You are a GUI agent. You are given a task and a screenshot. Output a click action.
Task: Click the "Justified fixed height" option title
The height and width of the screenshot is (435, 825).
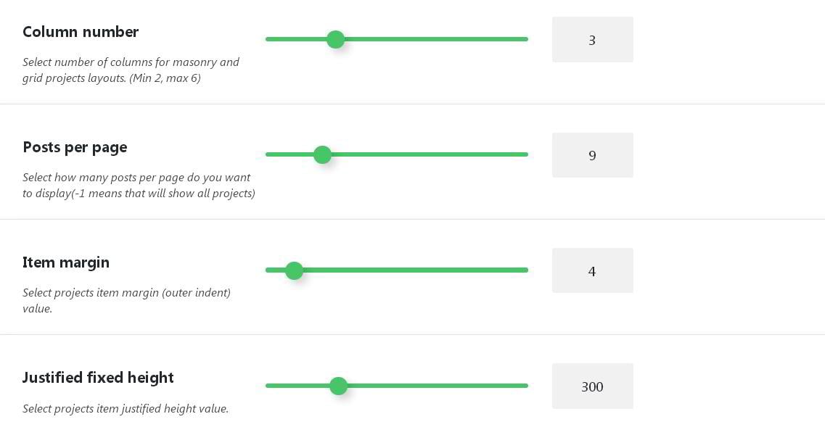(x=98, y=378)
